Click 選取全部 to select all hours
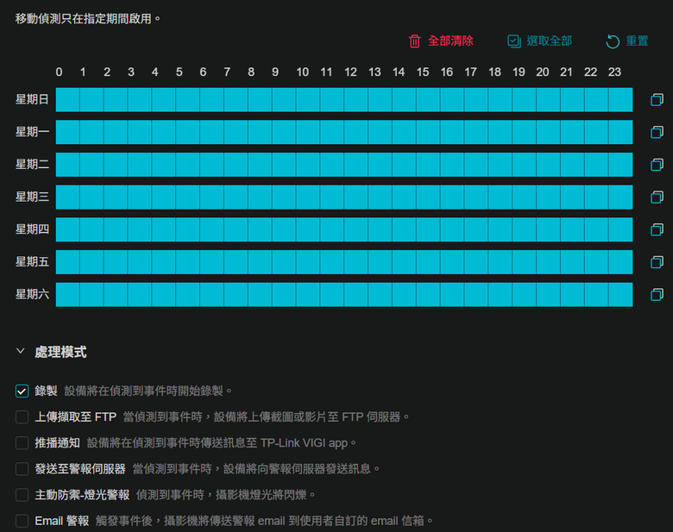 [539, 41]
